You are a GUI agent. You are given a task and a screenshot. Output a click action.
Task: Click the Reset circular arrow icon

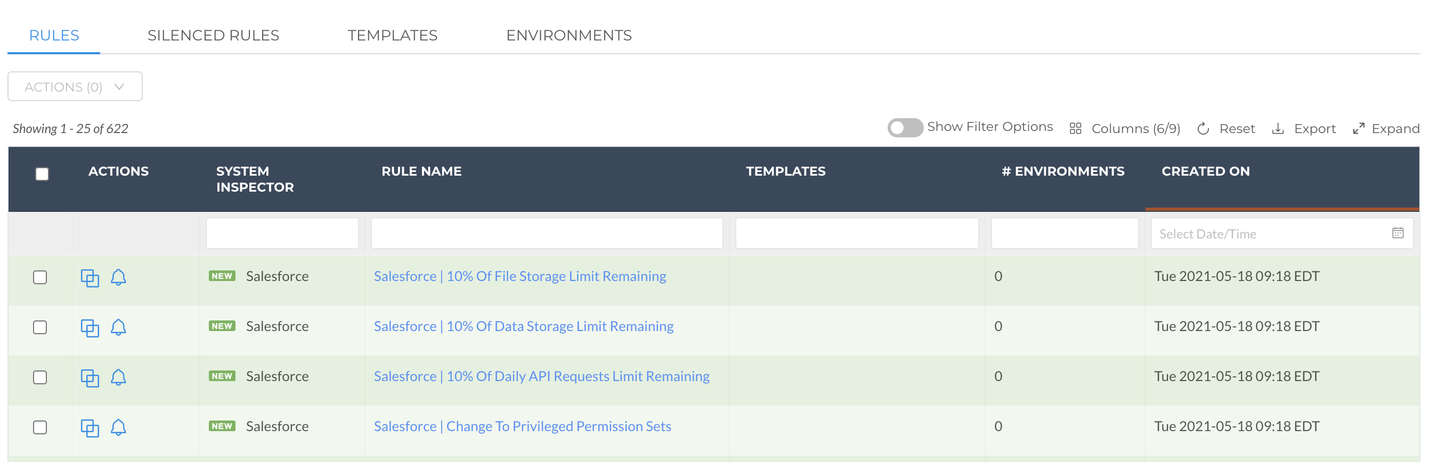tap(1202, 129)
